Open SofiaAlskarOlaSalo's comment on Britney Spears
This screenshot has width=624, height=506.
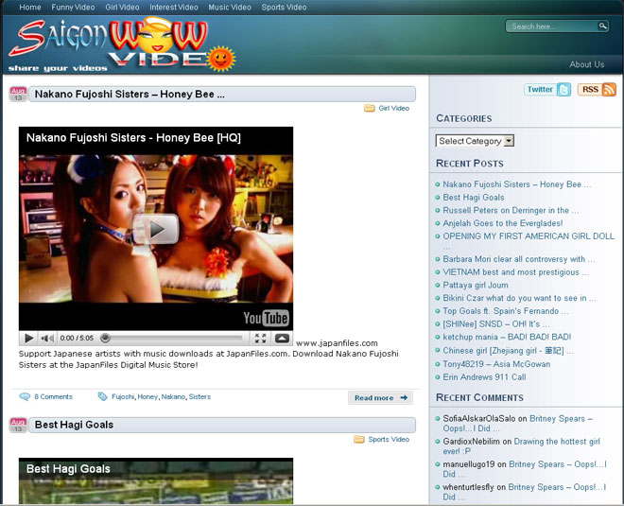point(518,424)
